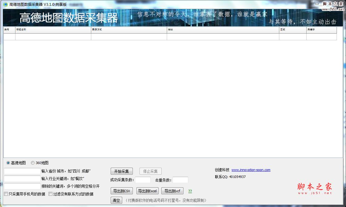
Task: Click the 地址 column header
Action: coord(223,30)
